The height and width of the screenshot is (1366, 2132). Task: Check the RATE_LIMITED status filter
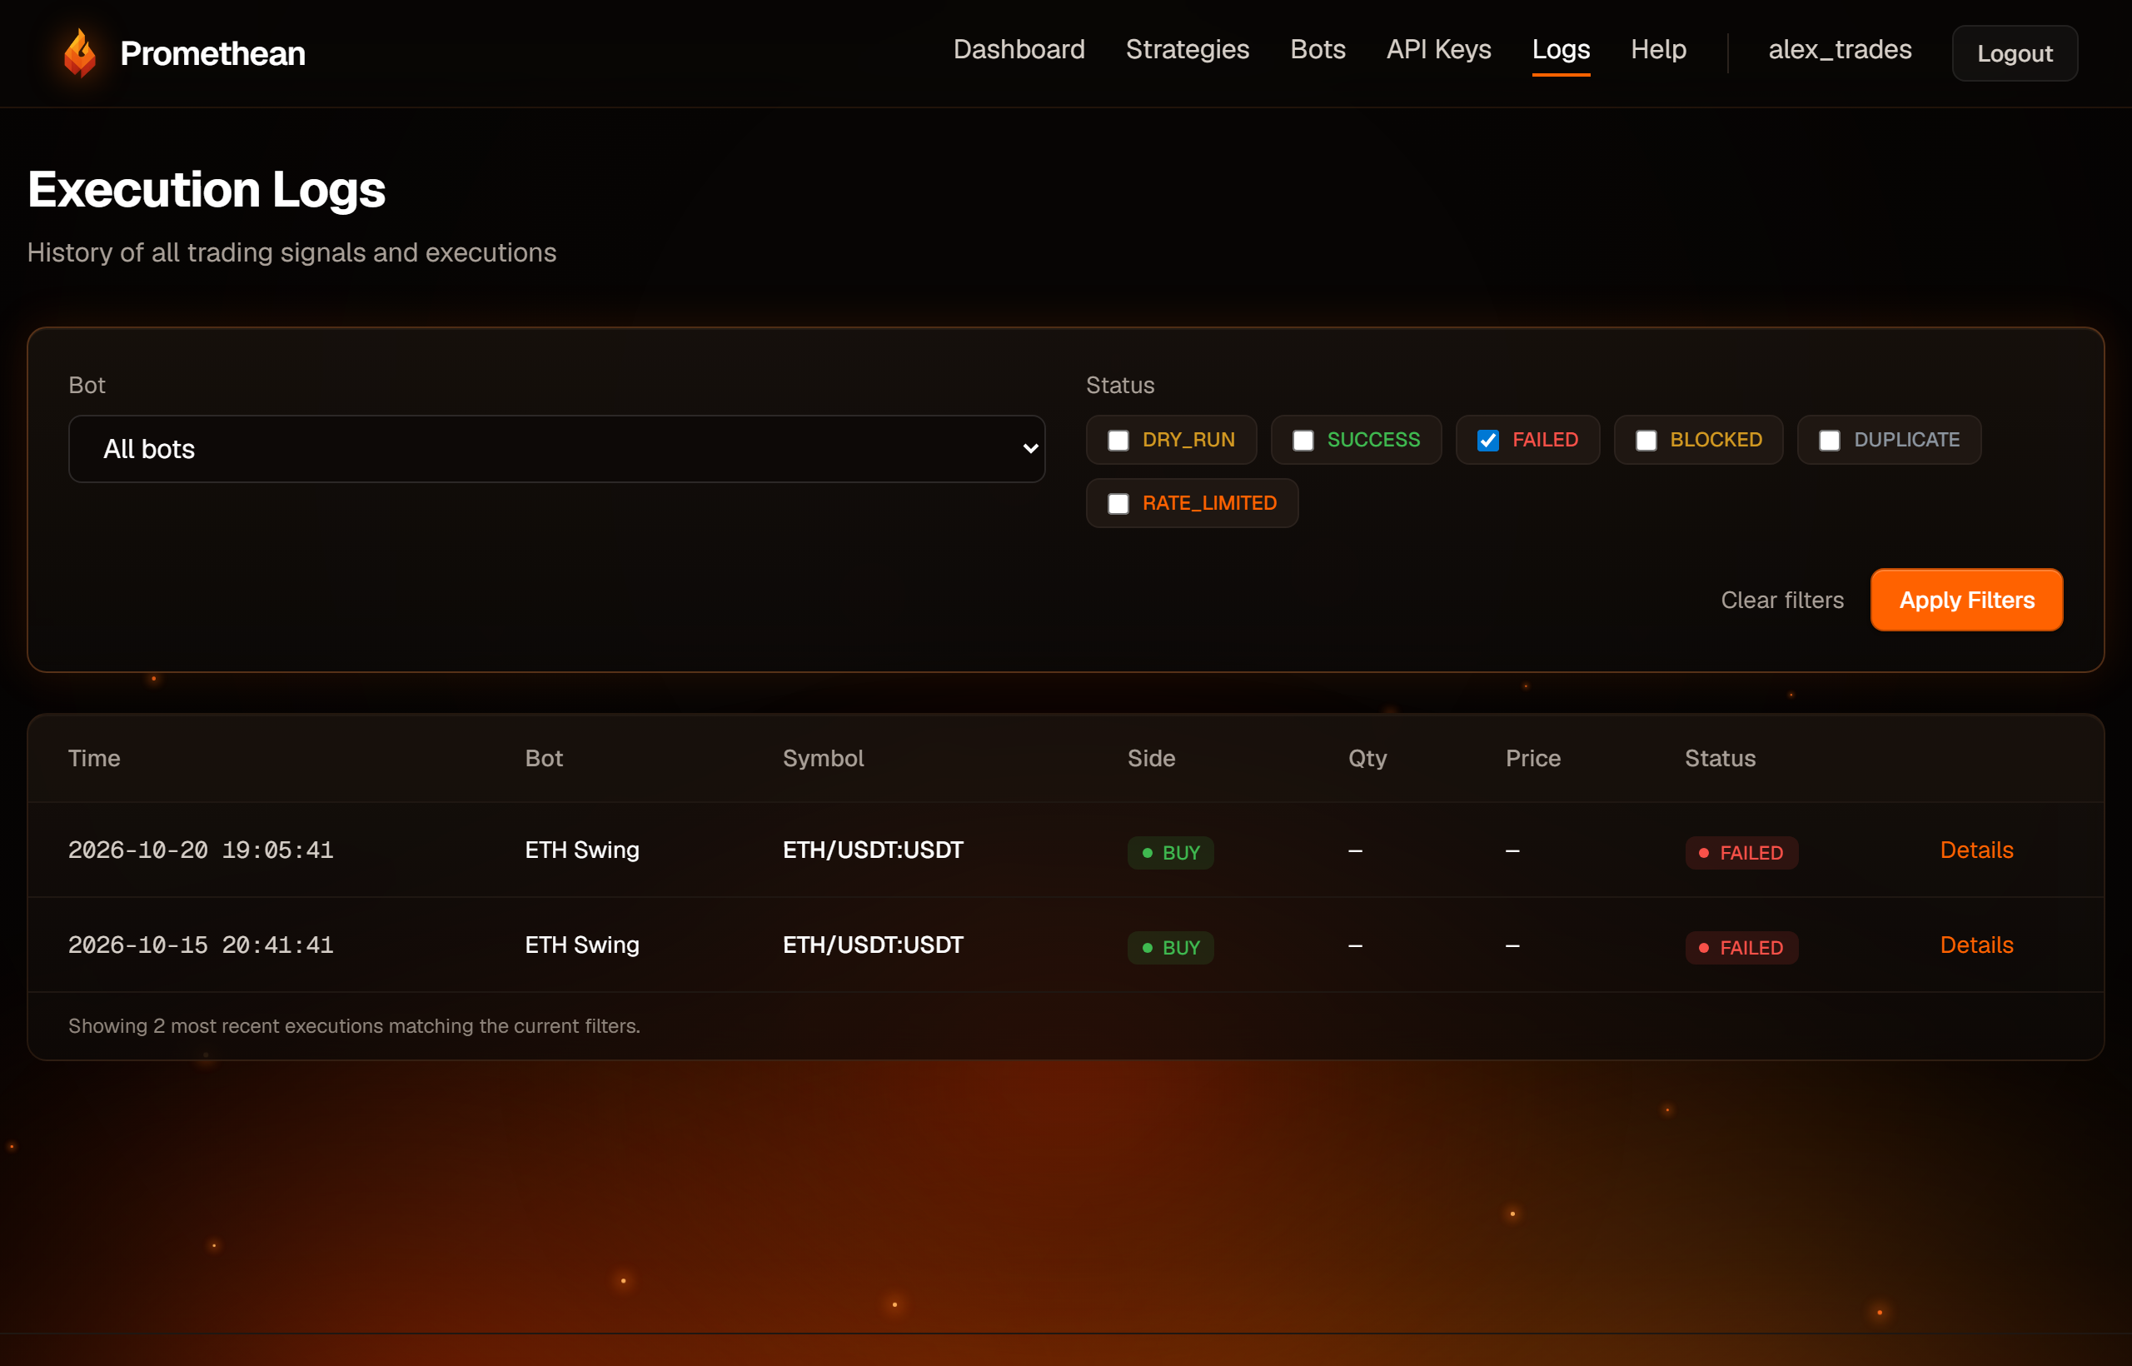click(1118, 504)
